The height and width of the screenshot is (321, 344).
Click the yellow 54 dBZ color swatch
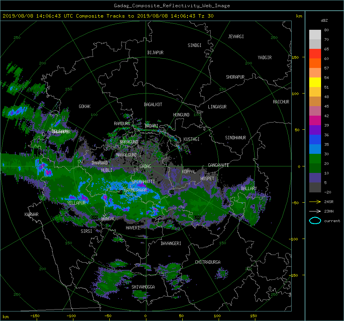[315, 82]
